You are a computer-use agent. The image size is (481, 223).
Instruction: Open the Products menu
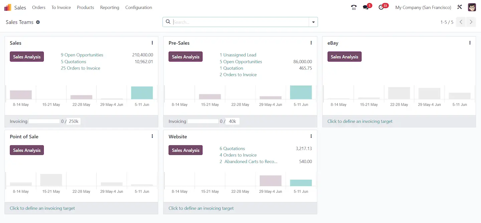[86, 7]
